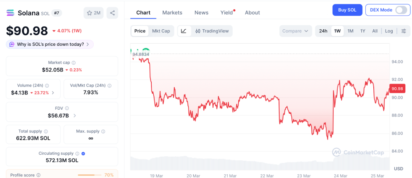The image size is (412, 178).
Task: Expand the FDV details arrow
Action: click(75, 116)
